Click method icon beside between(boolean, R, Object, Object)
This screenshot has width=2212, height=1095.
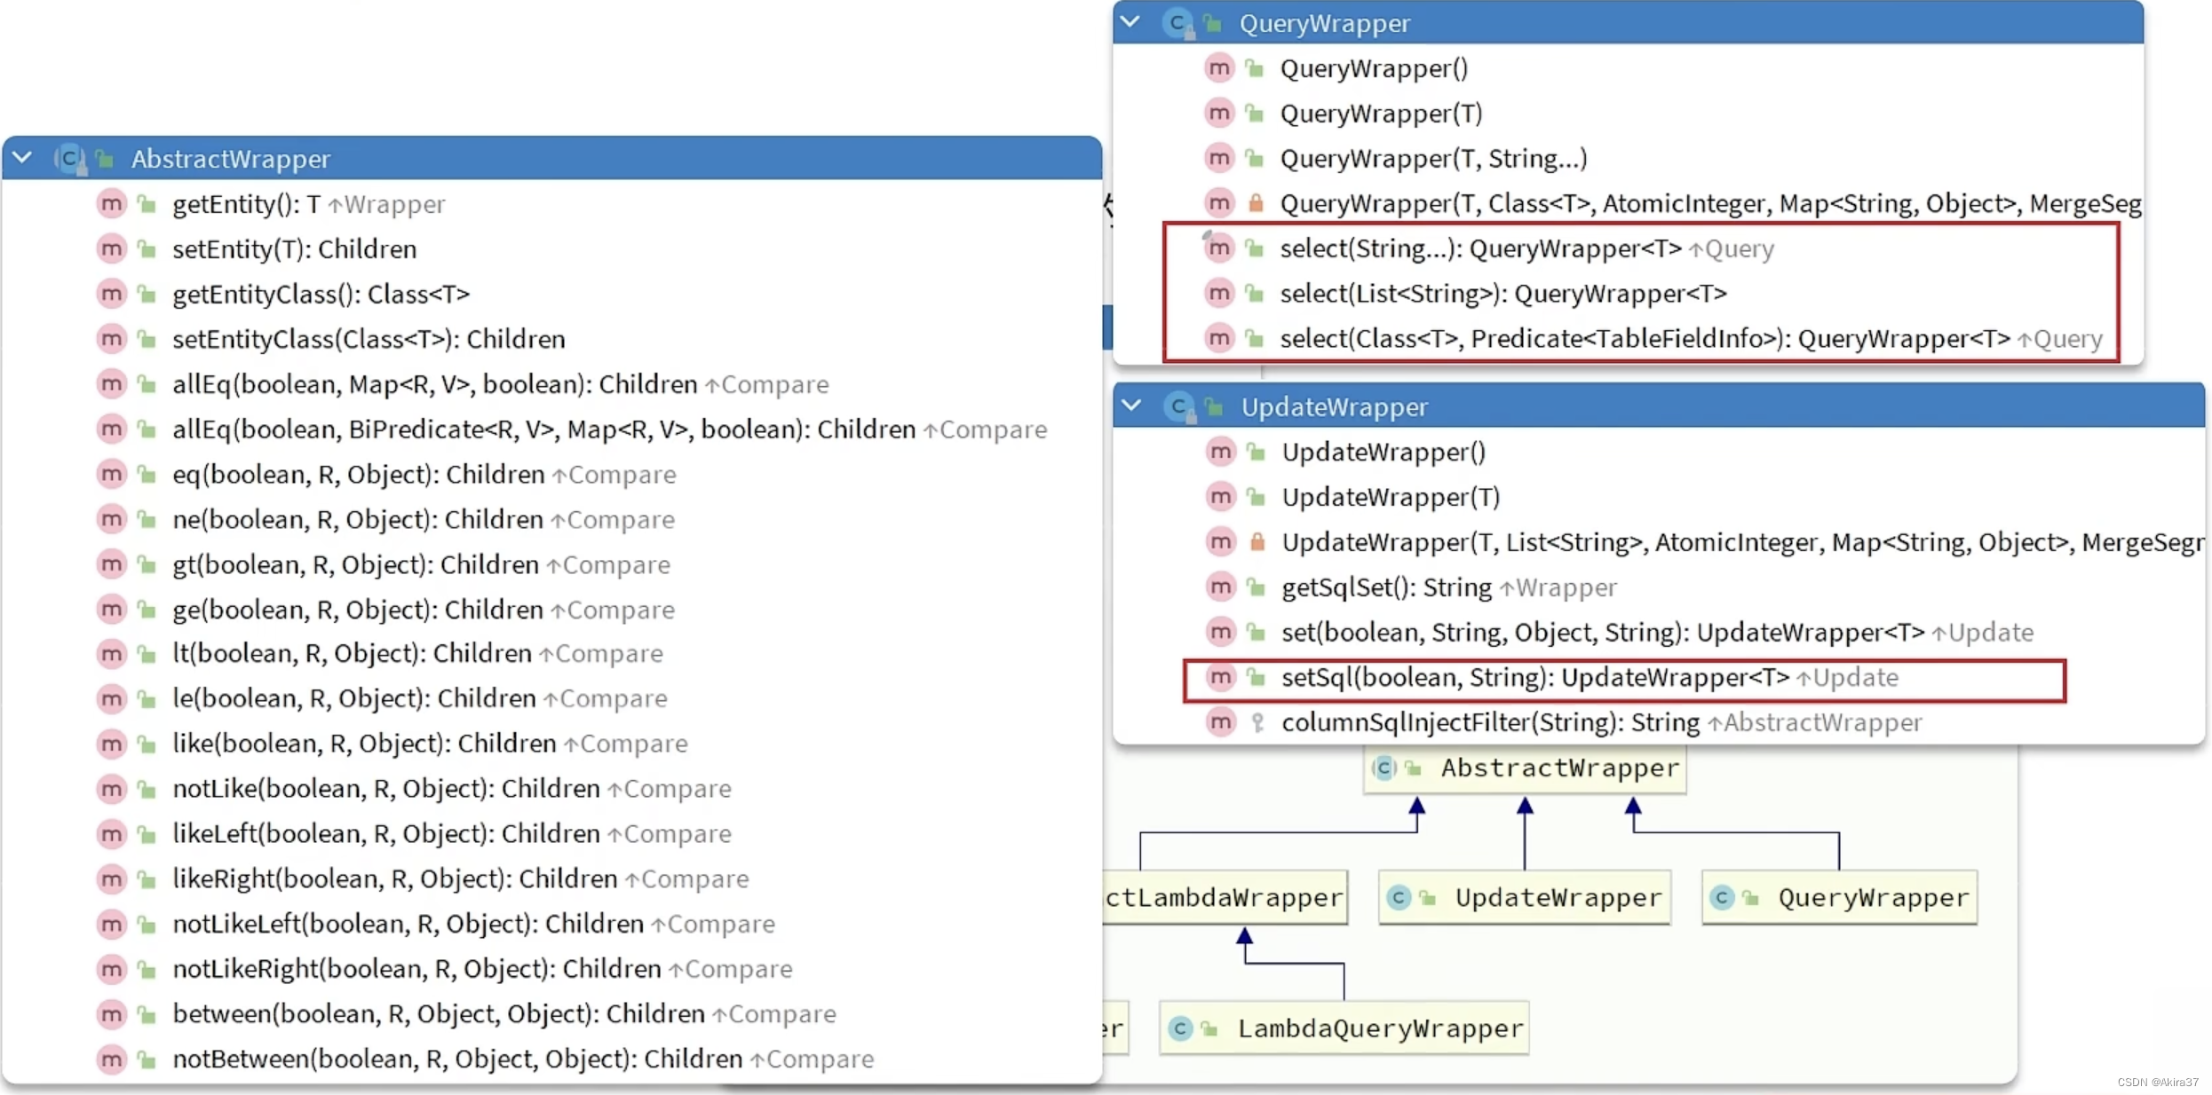pos(112,1013)
